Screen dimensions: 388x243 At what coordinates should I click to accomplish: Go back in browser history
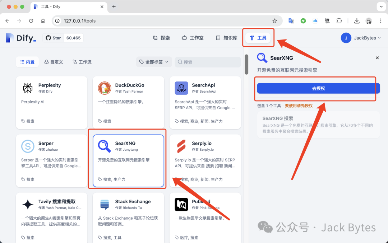(x=8, y=21)
